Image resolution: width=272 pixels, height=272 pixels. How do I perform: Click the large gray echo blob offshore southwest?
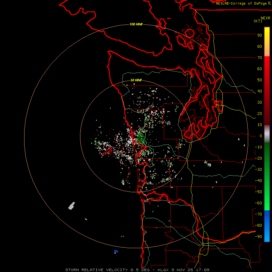(72, 206)
